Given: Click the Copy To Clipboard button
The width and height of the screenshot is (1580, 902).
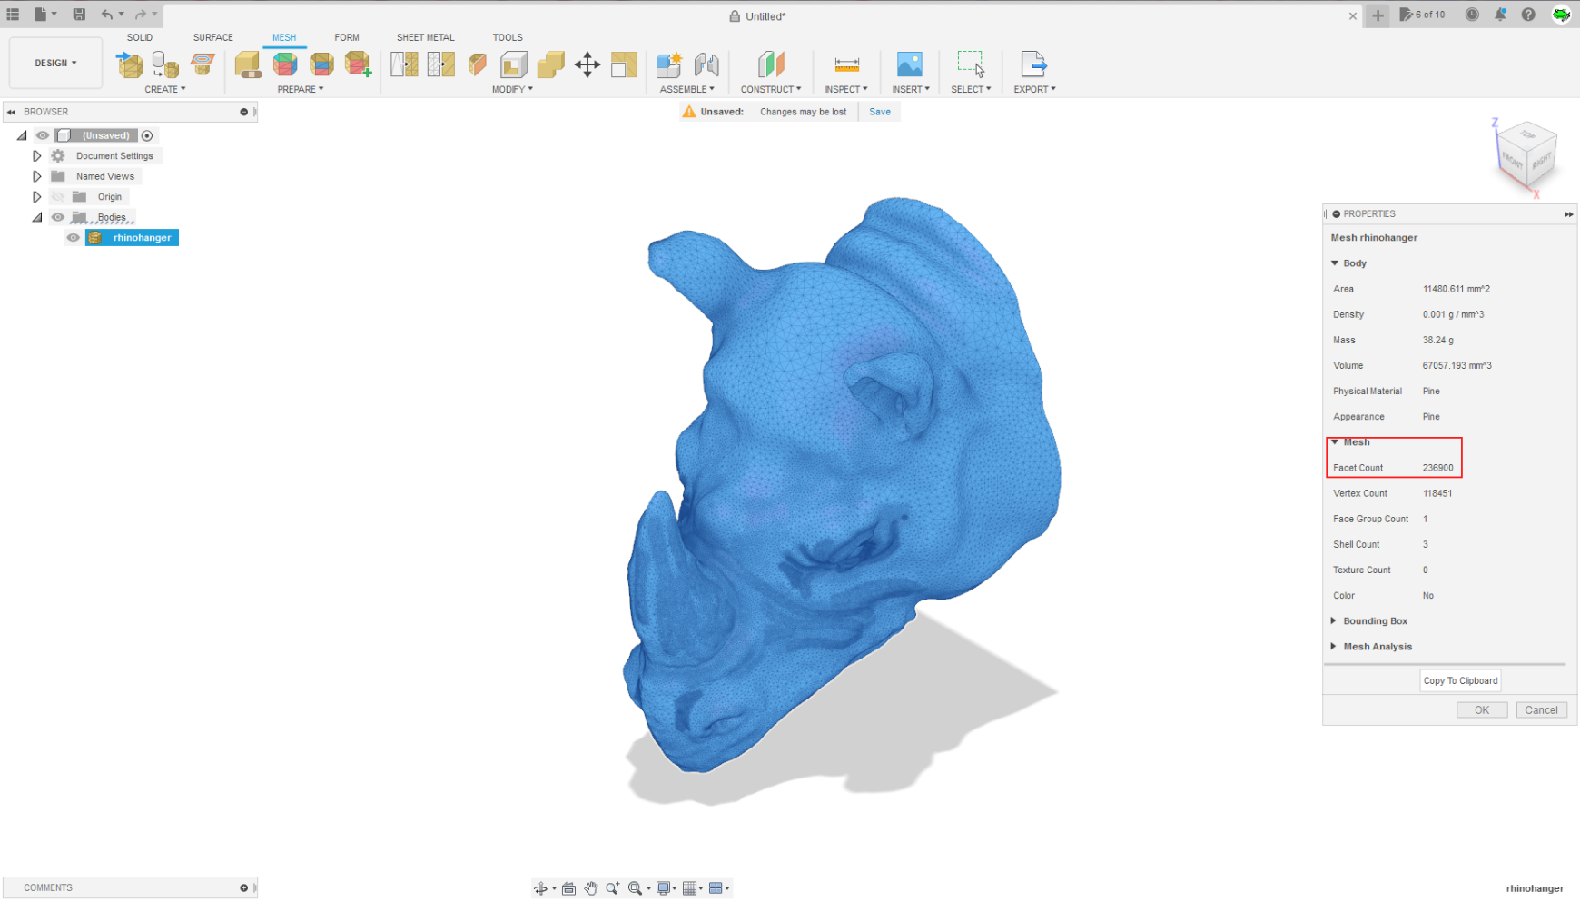Looking at the screenshot, I should (1459, 680).
